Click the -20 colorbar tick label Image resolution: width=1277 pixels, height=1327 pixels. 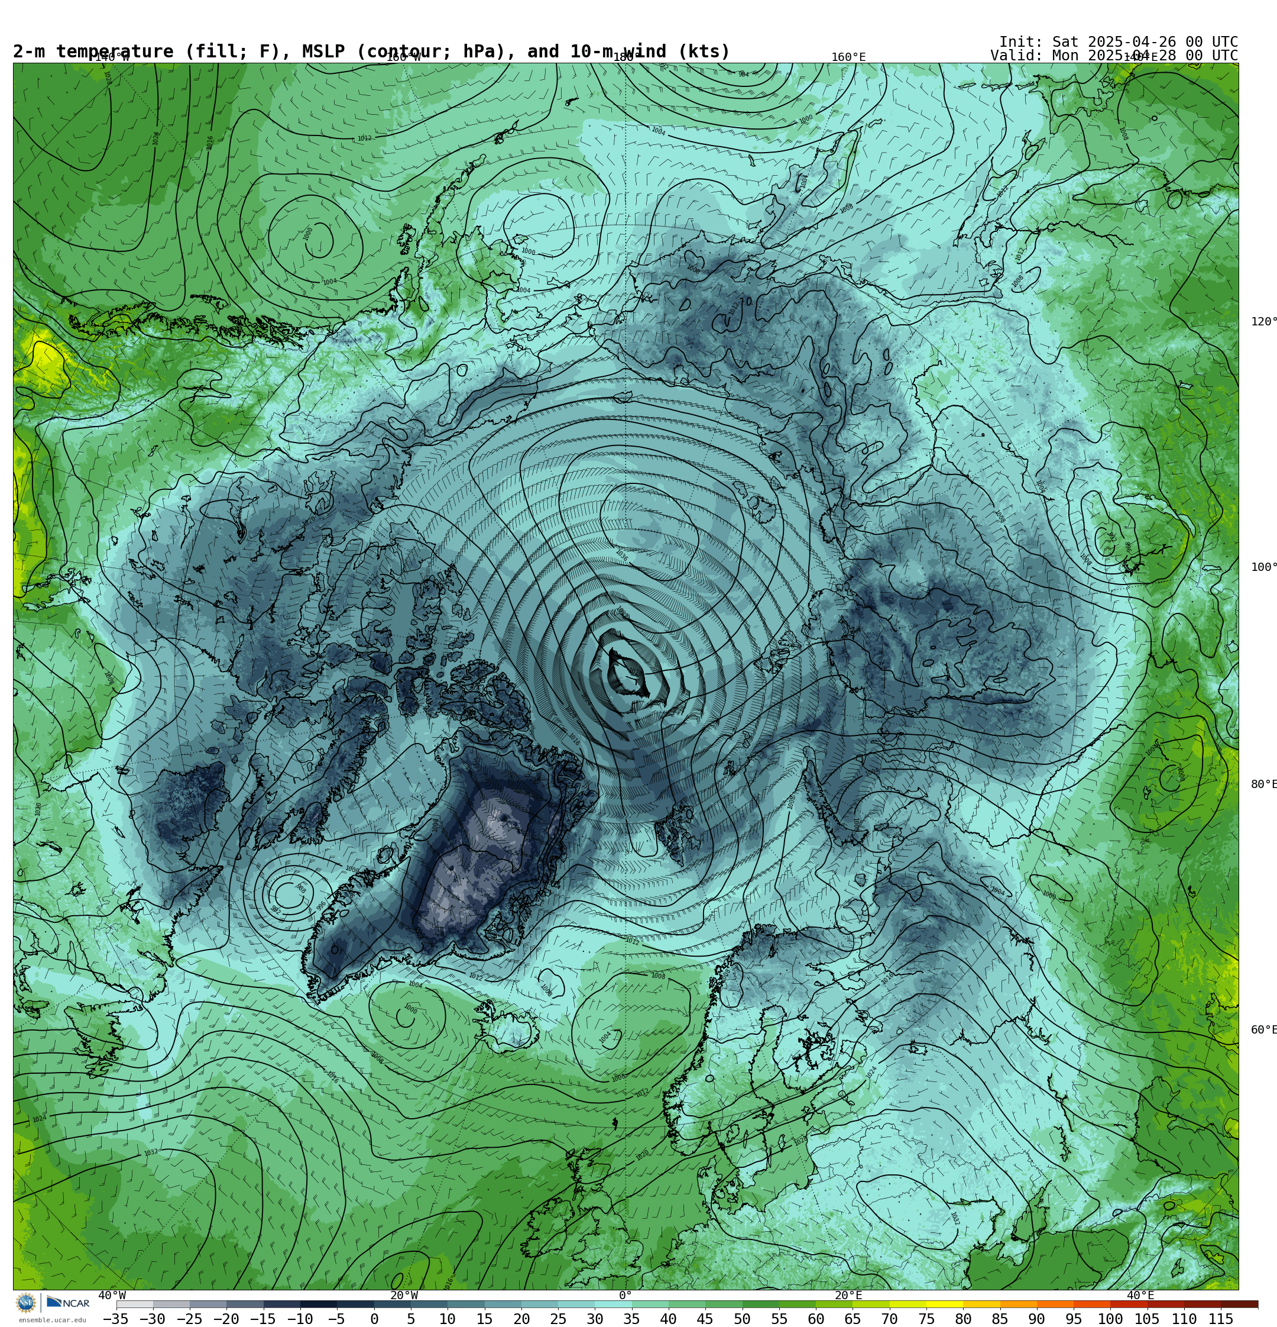pos(226,1319)
